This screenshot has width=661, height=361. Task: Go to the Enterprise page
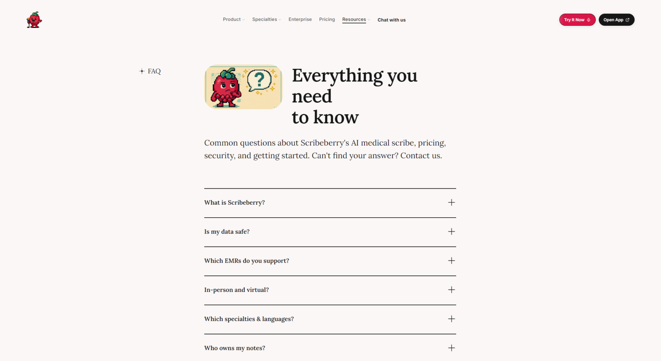coord(300,20)
